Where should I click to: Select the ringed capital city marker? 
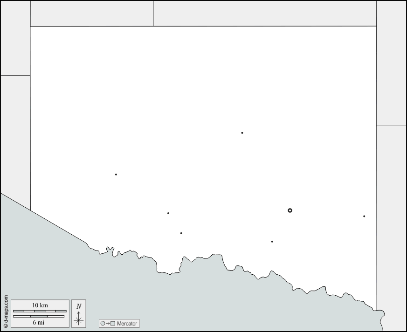(x=290, y=210)
